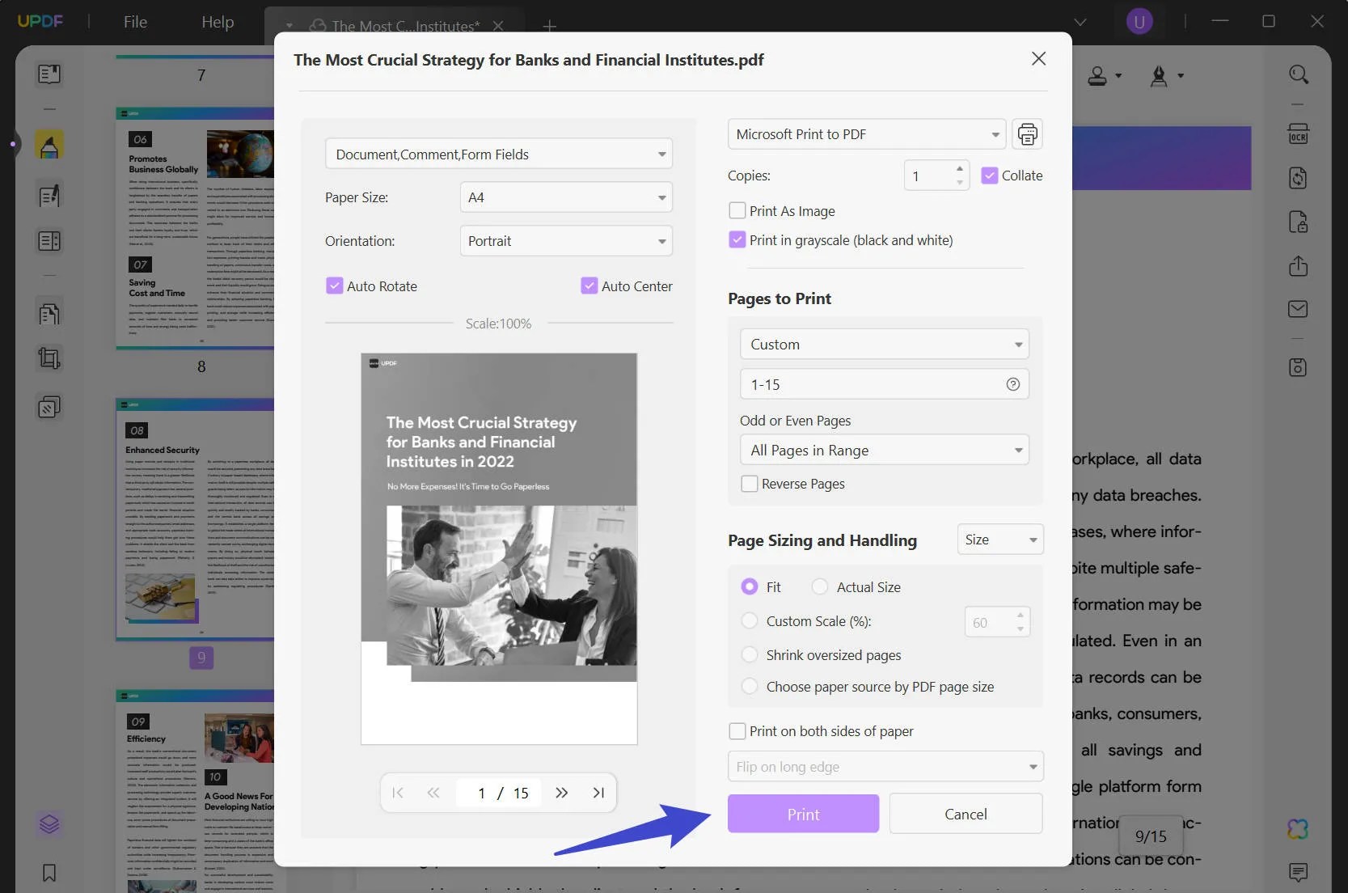The width and height of the screenshot is (1348, 893).
Task: Increase copies with the stepper arrow
Action: pos(958,170)
